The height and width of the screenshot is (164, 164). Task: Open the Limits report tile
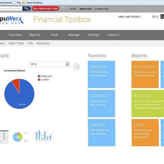pos(145,133)
